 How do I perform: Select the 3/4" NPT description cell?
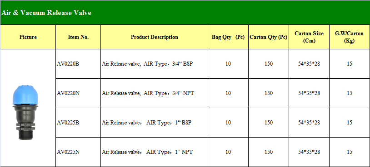pos(155,93)
